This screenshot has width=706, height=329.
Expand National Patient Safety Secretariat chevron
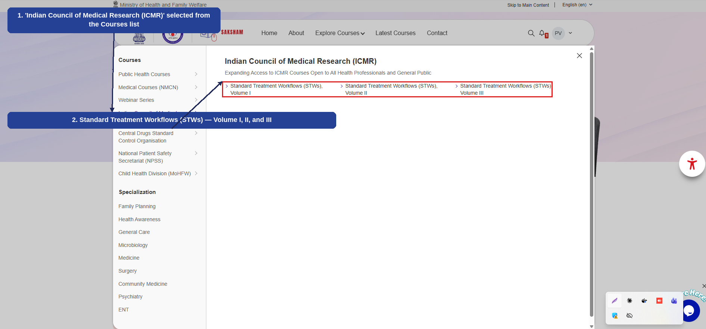click(x=196, y=153)
